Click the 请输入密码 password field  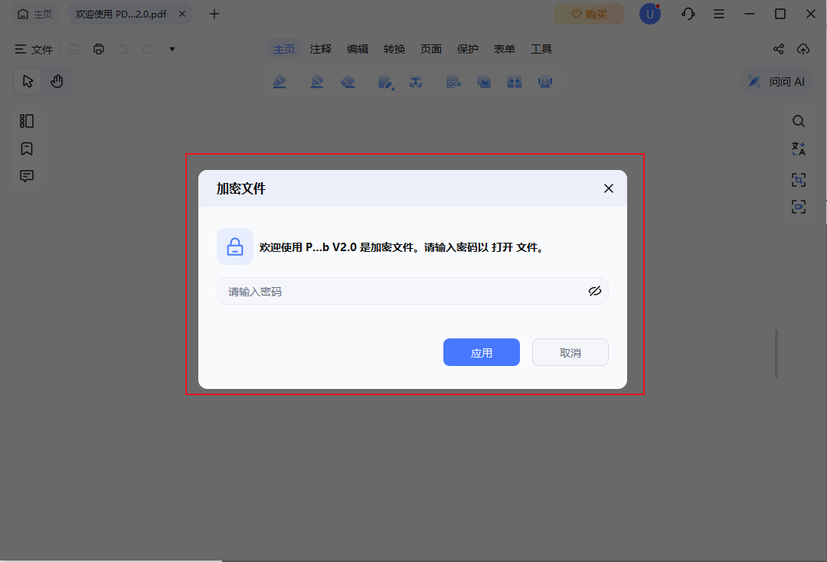[x=413, y=291]
